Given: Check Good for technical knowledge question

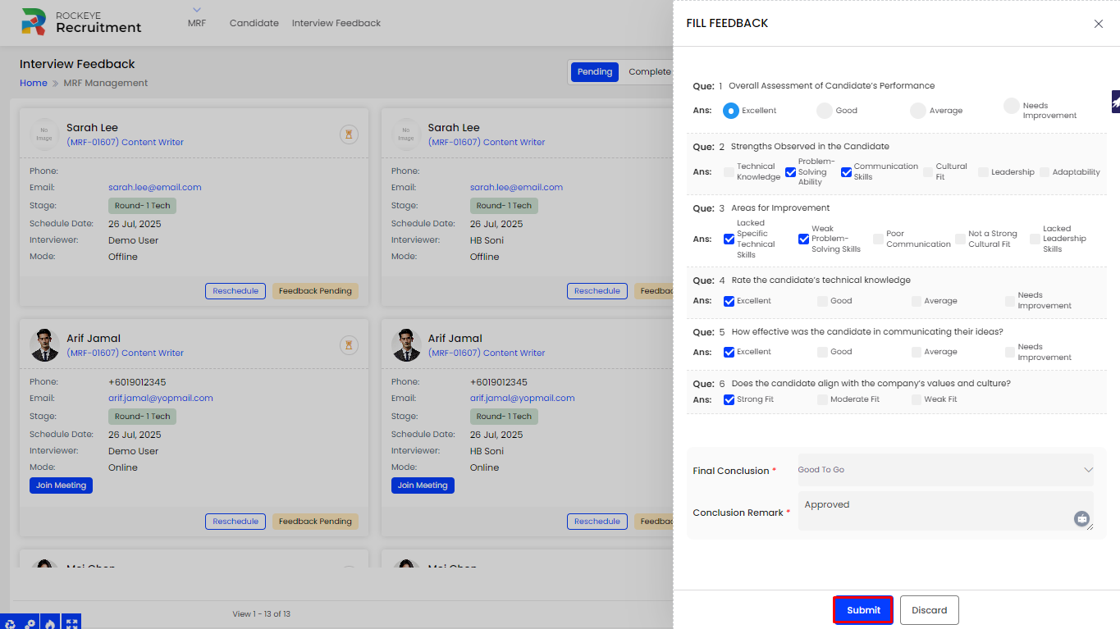Looking at the screenshot, I should click(822, 301).
